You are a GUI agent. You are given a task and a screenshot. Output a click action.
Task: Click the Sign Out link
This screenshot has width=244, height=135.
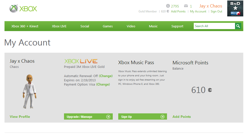216,11
